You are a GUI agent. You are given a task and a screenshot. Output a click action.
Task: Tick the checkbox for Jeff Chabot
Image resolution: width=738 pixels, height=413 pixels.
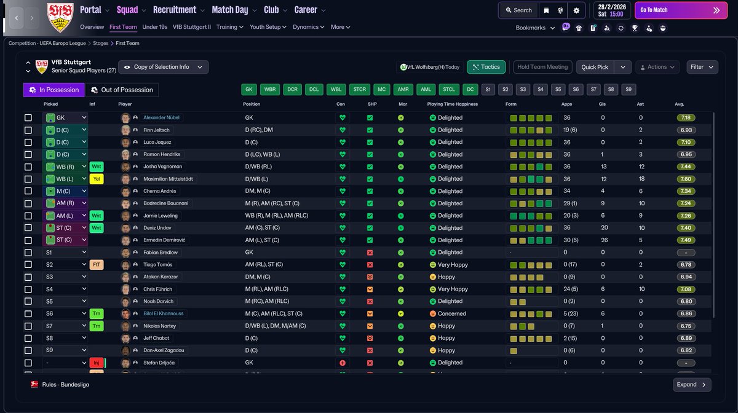28,338
